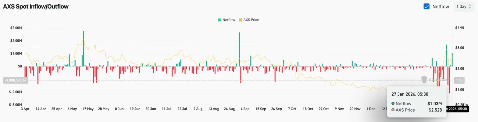Uncheck the Netflow checkbox
Image resolution: width=478 pixels, height=122 pixels.
[427, 6]
